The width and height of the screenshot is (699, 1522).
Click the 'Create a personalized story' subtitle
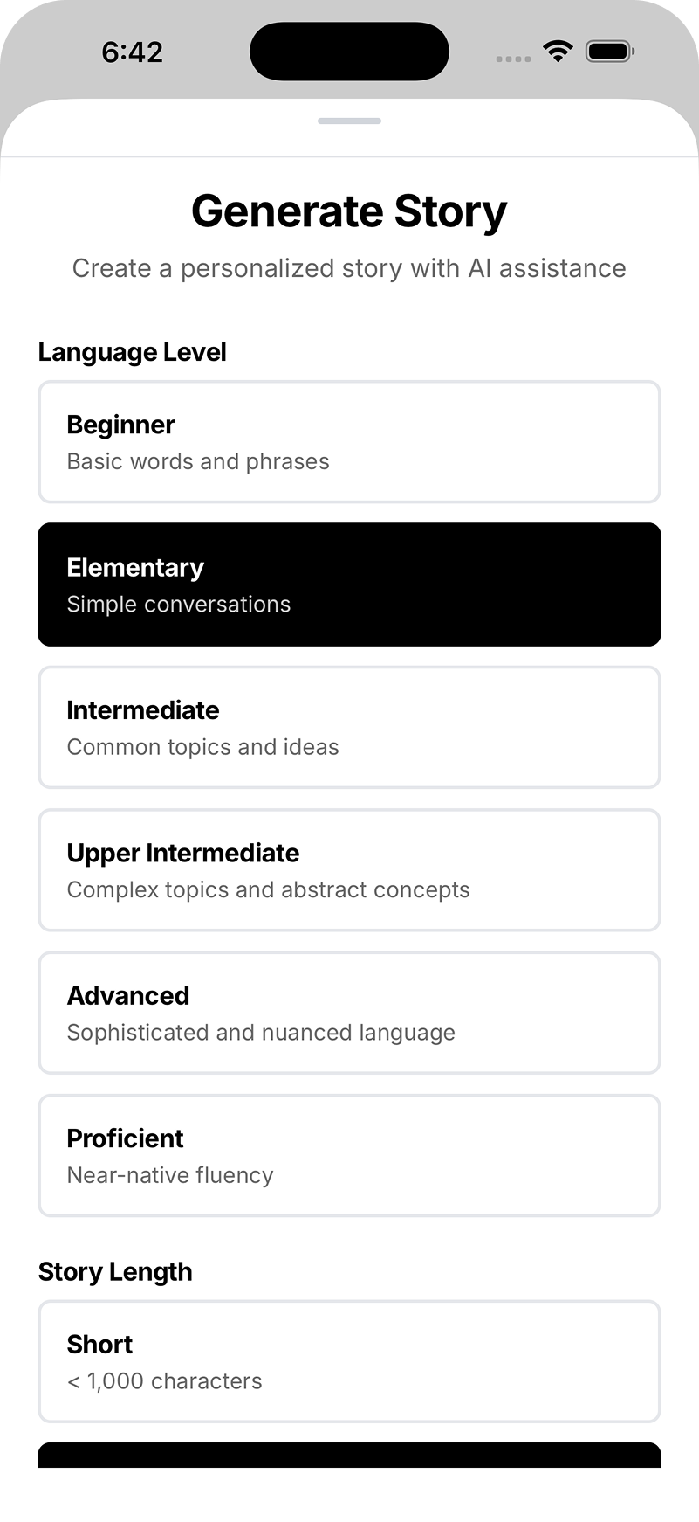(x=349, y=268)
